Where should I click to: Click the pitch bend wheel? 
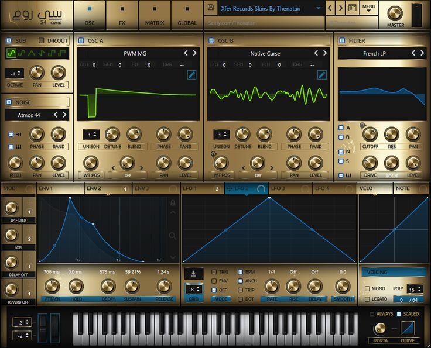(43, 328)
